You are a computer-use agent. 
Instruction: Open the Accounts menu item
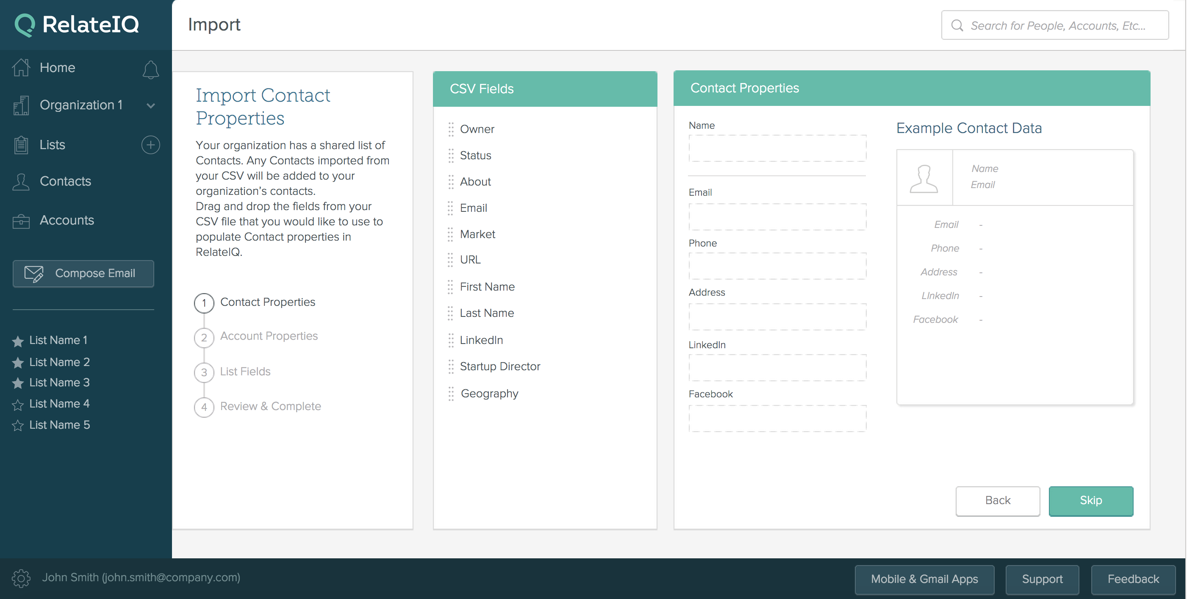pyautogui.click(x=67, y=220)
